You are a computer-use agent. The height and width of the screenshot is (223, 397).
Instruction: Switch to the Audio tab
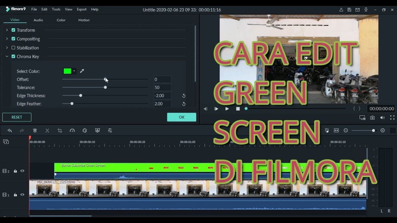pos(38,20)
